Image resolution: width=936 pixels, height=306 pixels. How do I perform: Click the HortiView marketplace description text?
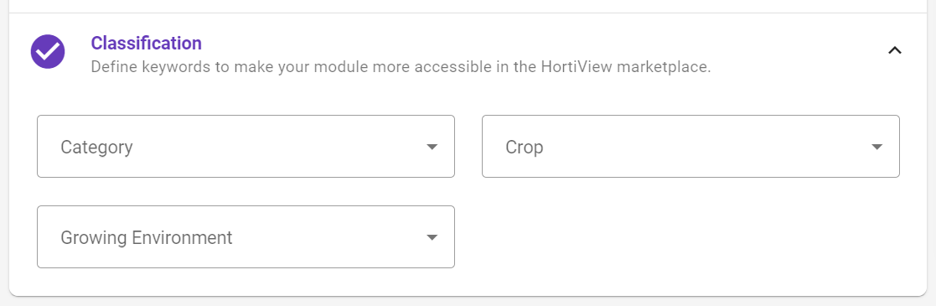coord(401,66)
